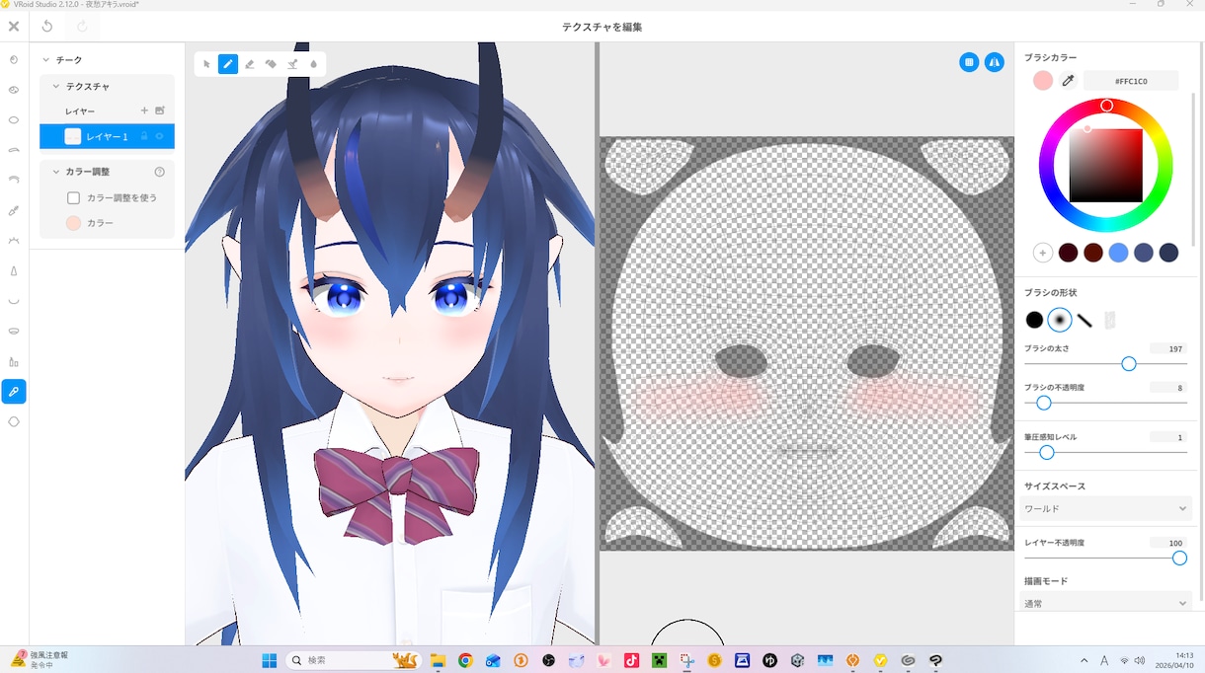The width and height of the screenshot is (1205, 673).
Task: Toggle lock on レイヤー 1
Action: [144, 136]
